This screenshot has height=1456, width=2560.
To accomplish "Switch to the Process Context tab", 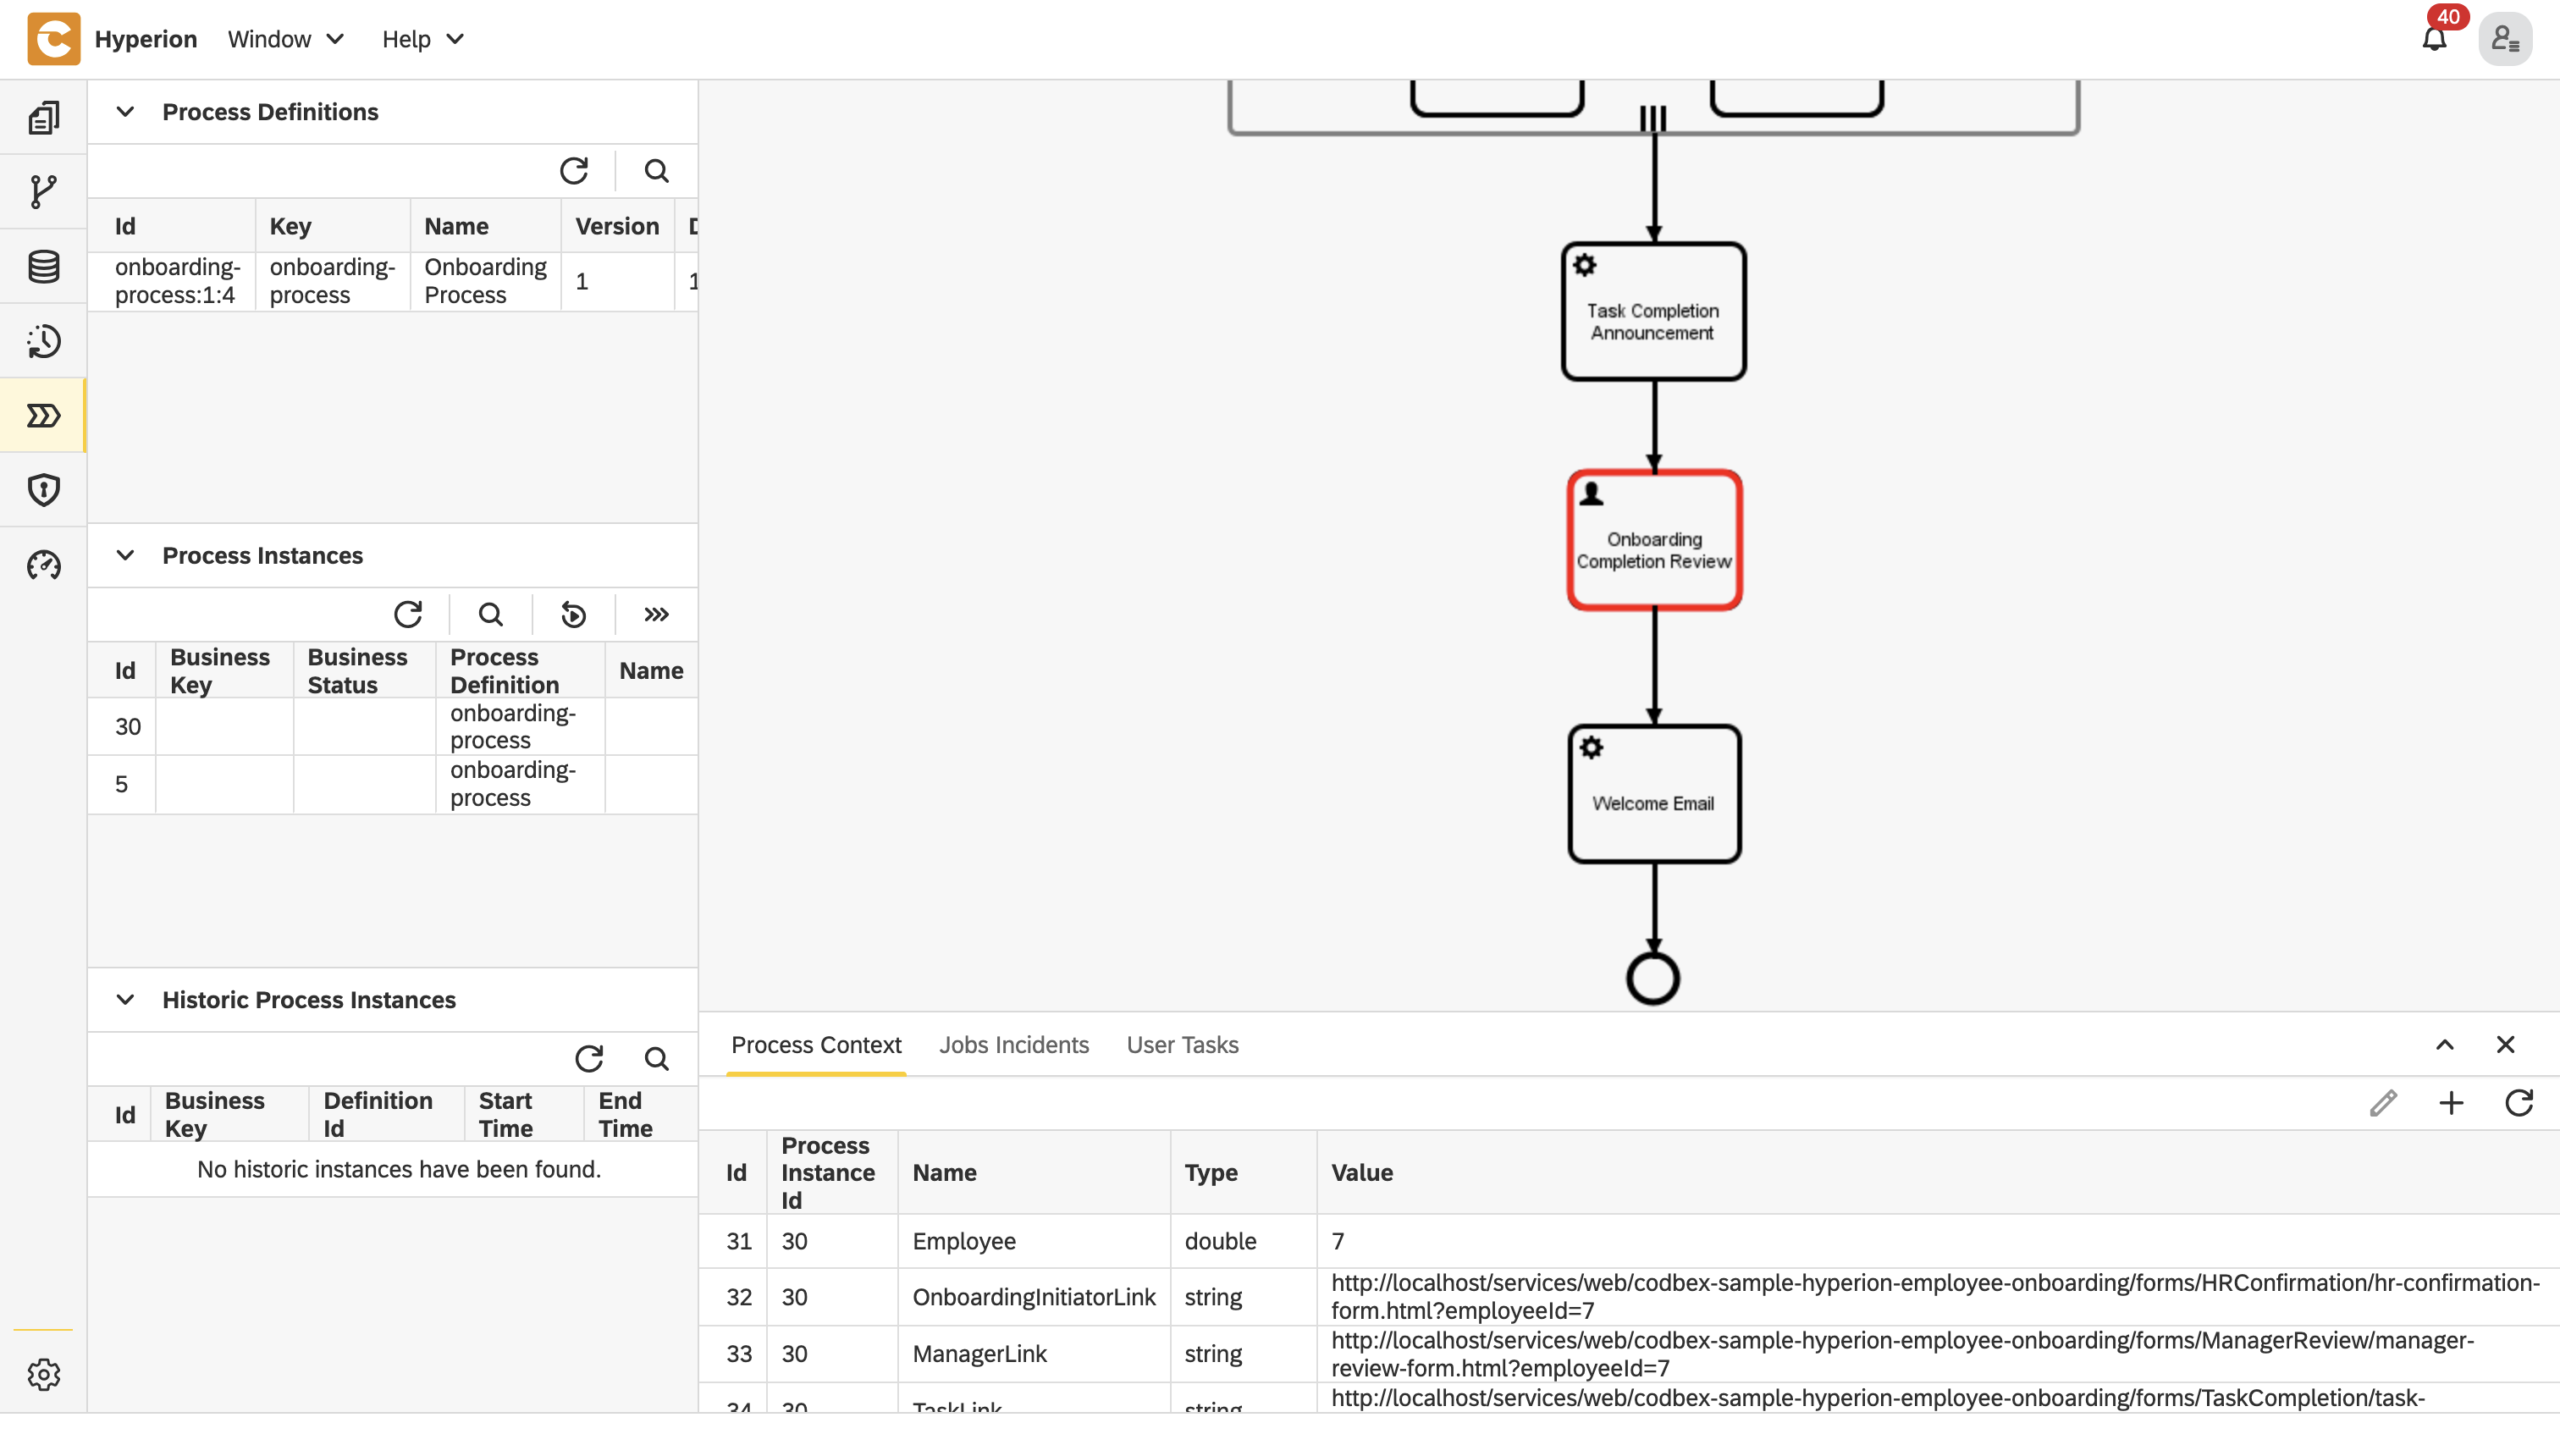I will point(816,1045).
